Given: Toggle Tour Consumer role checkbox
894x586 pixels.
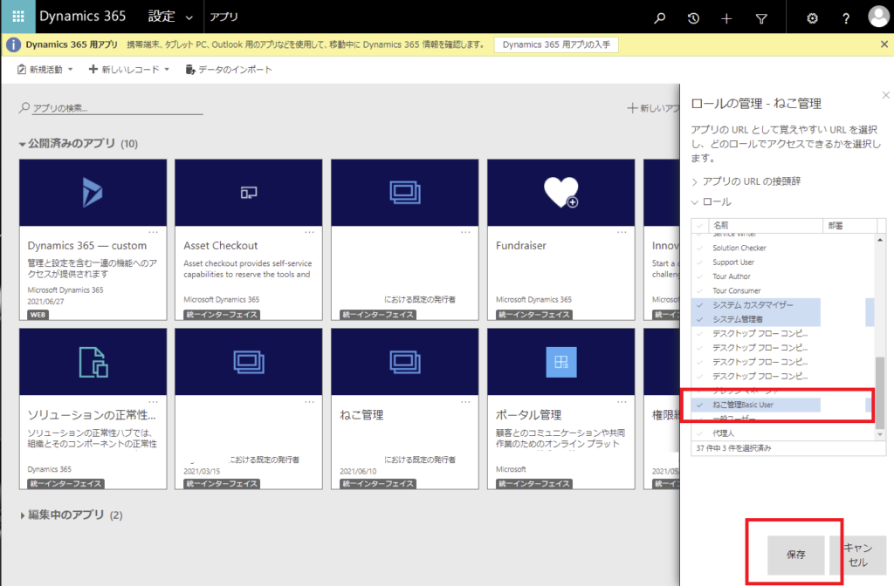Looking at the screenshot, I should coord(699,291).
